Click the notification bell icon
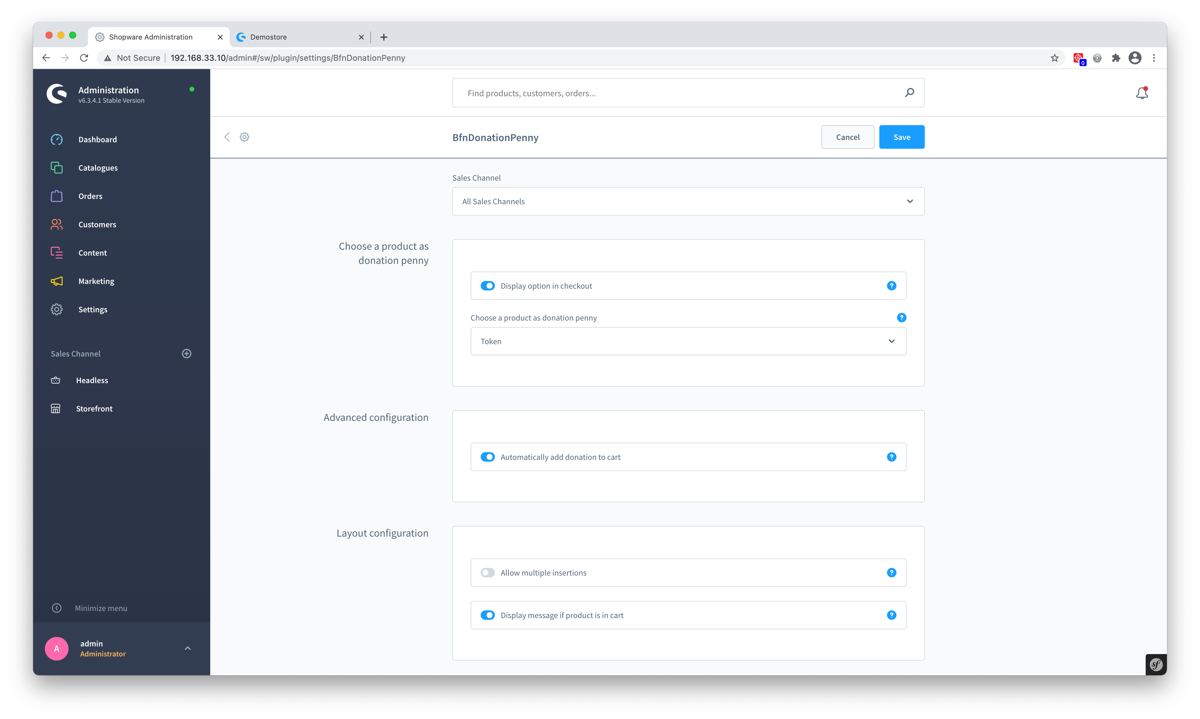 [x=1142, y=92]
